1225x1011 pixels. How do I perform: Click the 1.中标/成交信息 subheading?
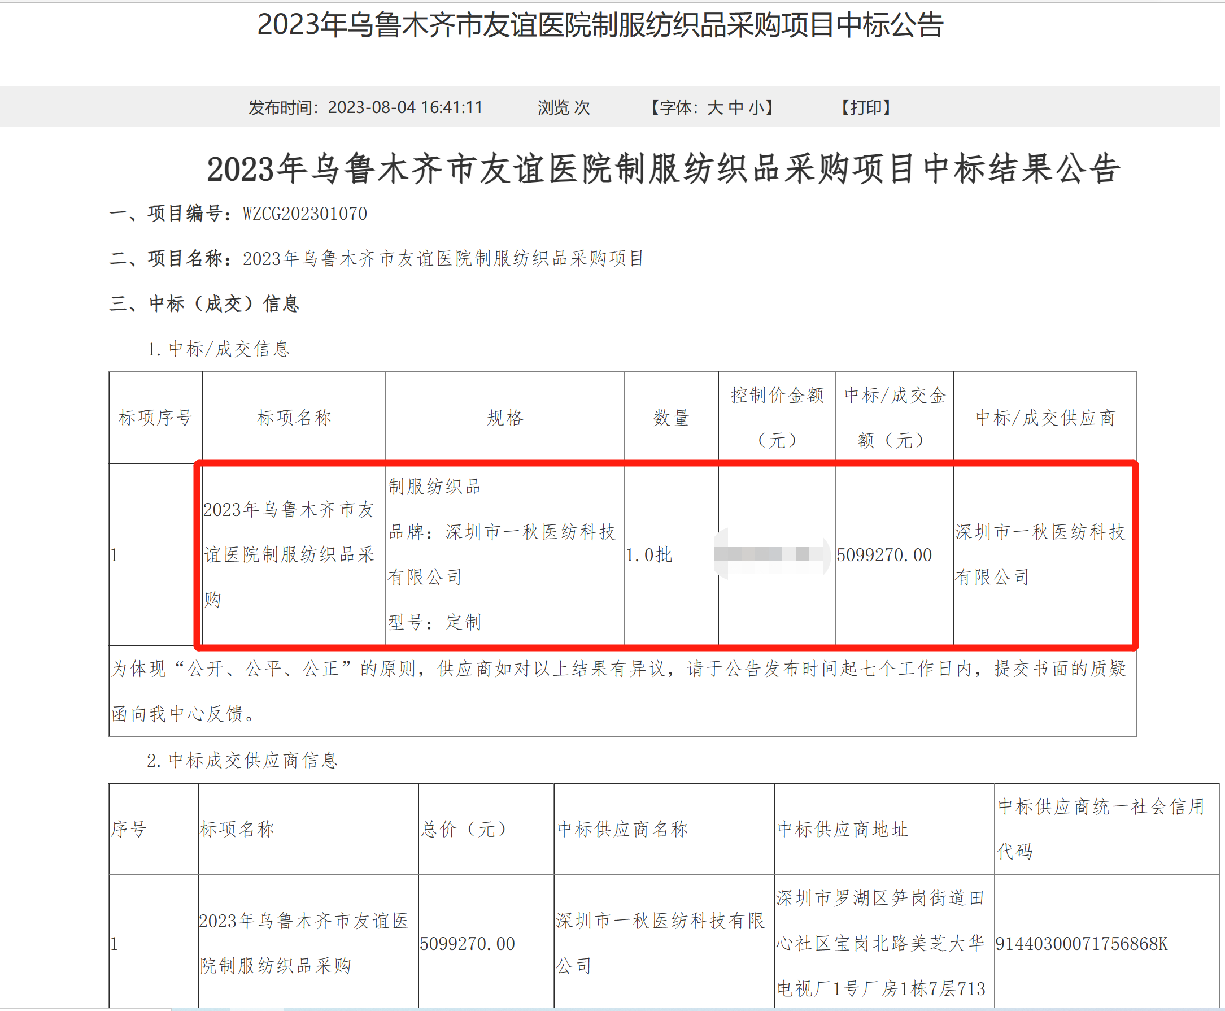tap(218, 349)
